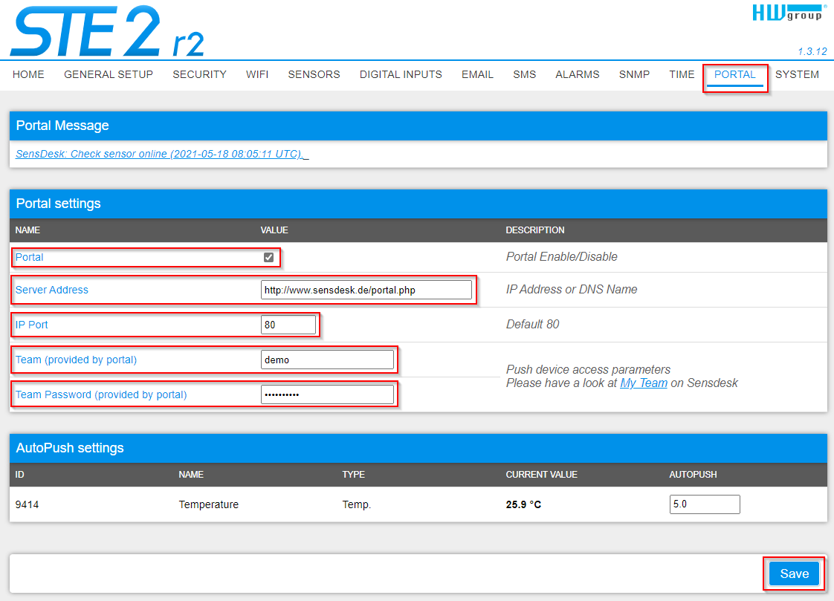Click current value 25.9 °C
The image size is (834, 601).
click(523, 504)
